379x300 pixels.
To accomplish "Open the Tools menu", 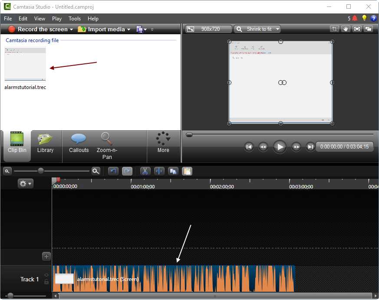I will [x=74, y=19].
